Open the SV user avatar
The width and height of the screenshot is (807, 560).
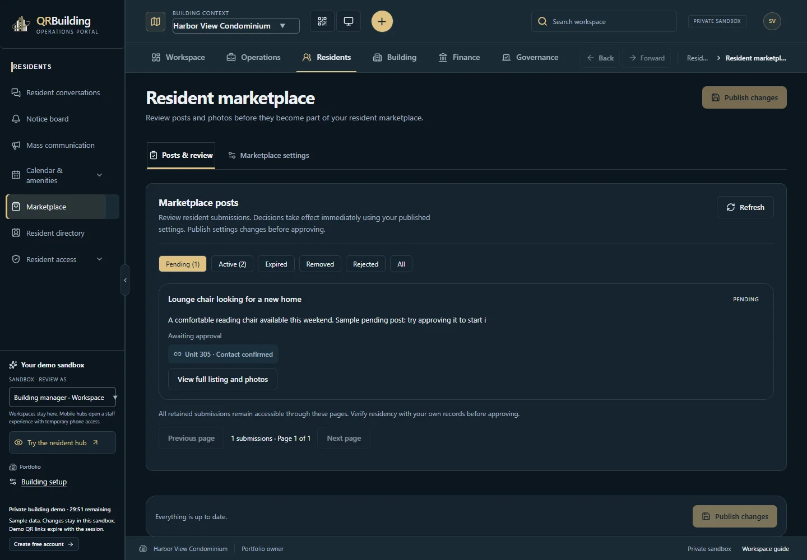pos(772,21)
